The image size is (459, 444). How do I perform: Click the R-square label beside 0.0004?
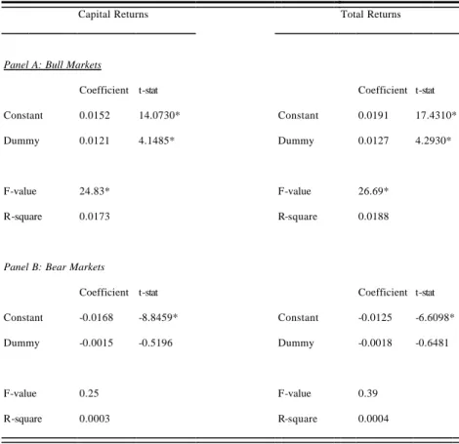coord(298,420)
